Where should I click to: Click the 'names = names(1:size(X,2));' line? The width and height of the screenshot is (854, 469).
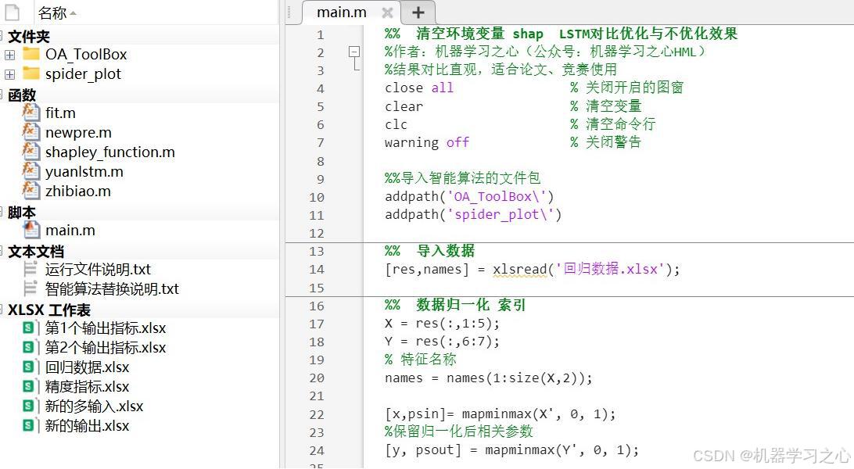[x=489, y=378]
